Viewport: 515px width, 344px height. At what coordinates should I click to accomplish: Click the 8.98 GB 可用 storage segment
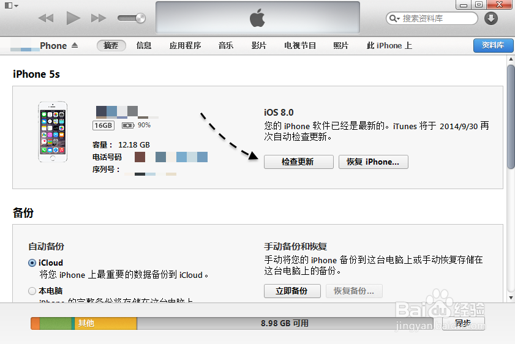pos(285,323)
